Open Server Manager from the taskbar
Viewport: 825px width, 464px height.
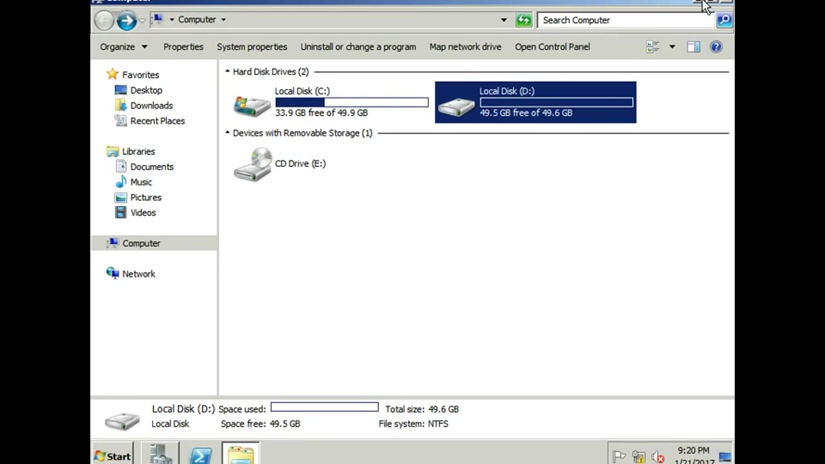160,455
